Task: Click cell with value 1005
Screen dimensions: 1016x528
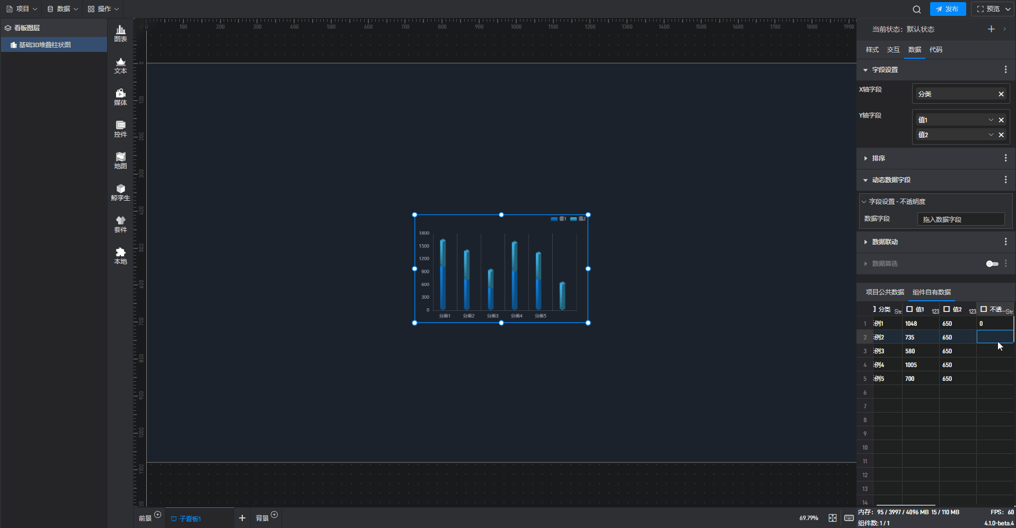Action: pyautogui.click(x=920, y=365)
